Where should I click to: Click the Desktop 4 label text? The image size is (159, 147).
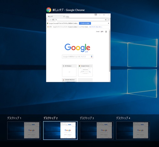pos(123,118)
